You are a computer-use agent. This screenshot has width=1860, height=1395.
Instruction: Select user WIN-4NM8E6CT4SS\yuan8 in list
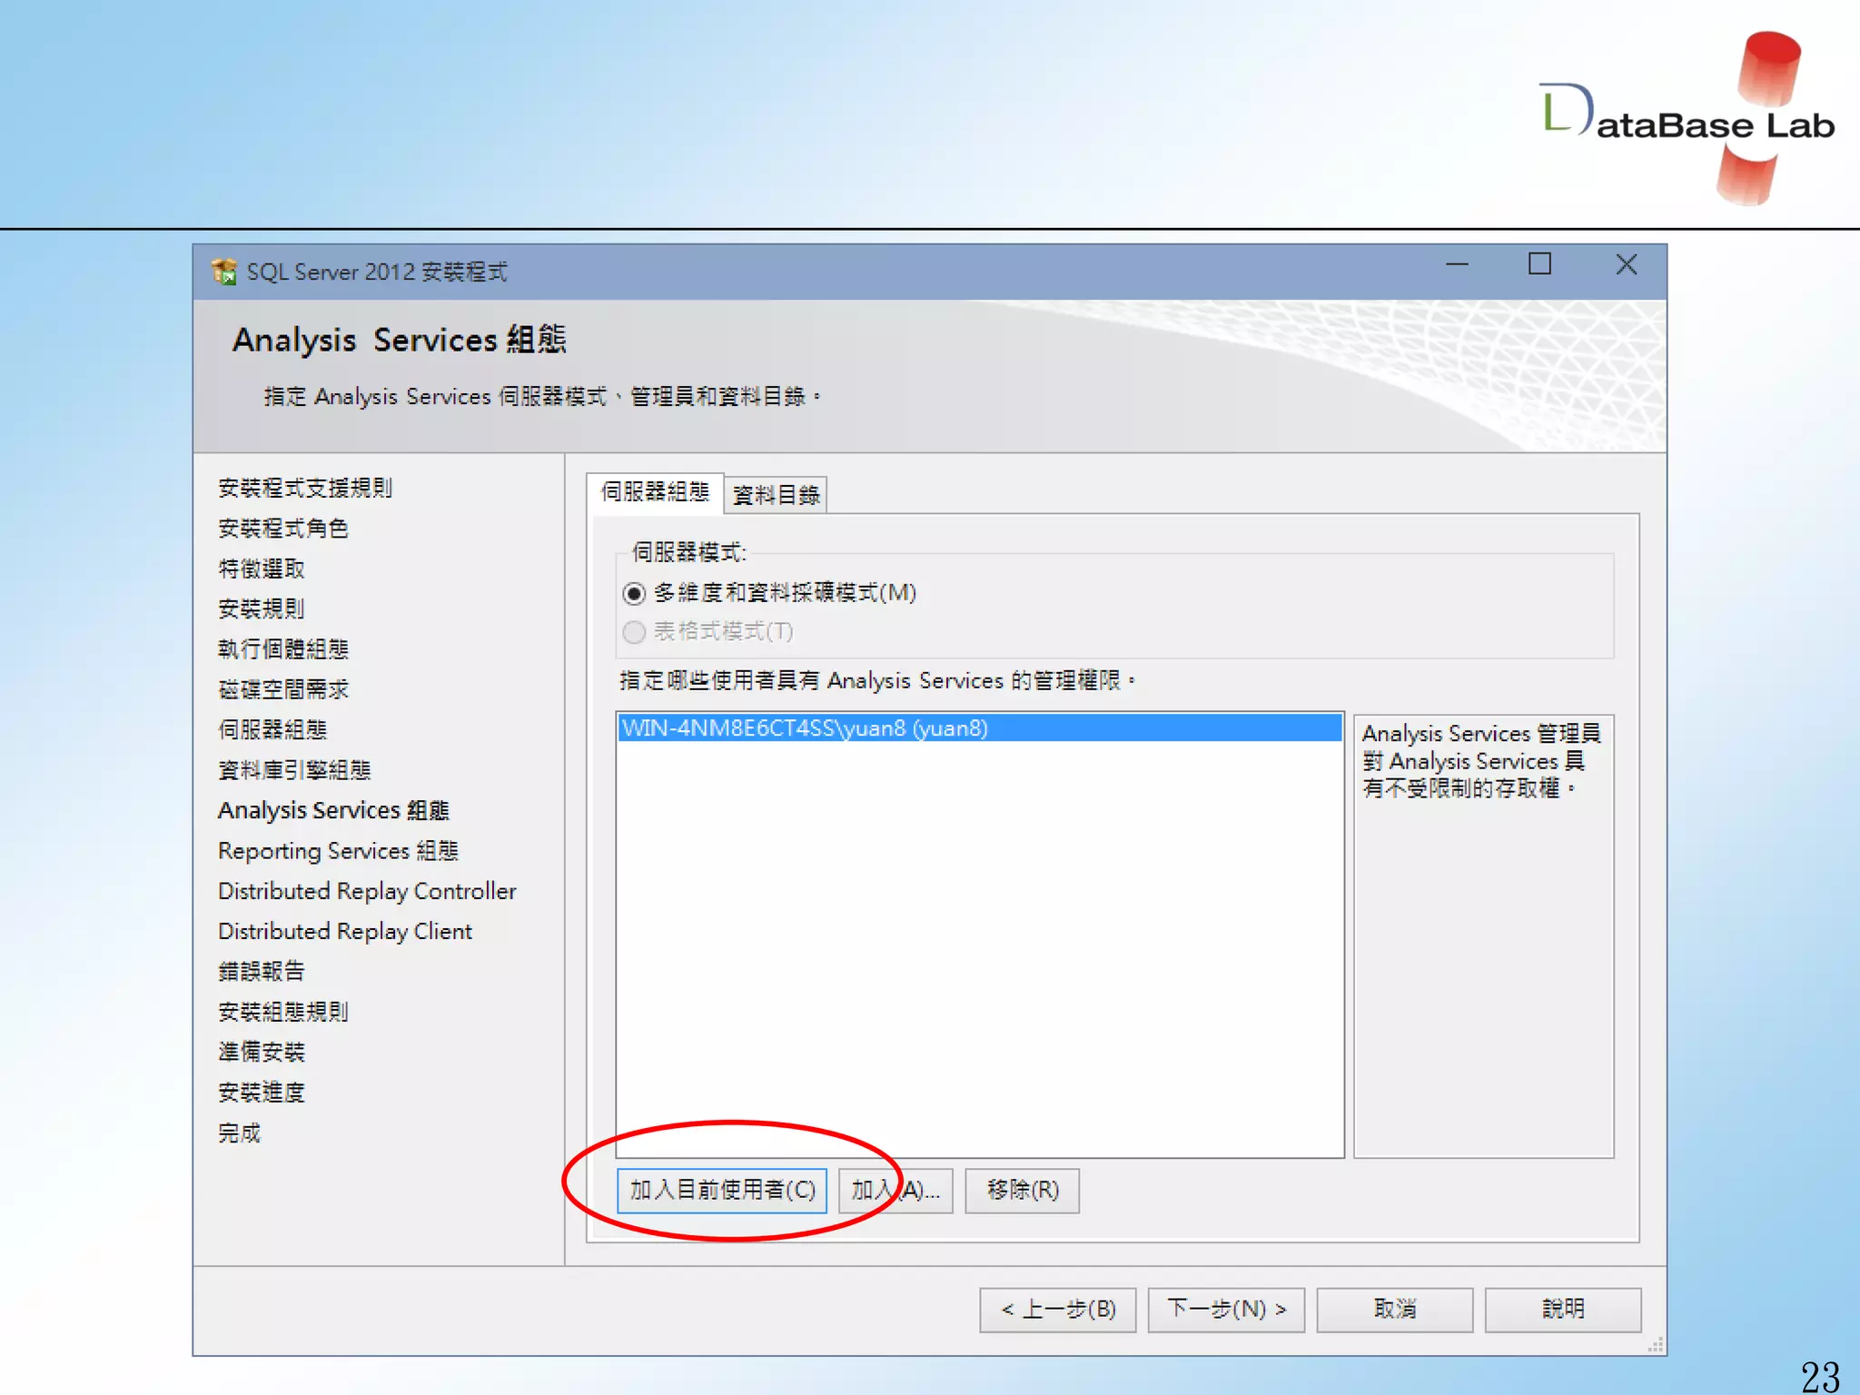click(979, 728)
